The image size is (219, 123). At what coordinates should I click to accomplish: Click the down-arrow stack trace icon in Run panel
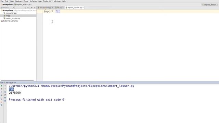click(5, 89)
